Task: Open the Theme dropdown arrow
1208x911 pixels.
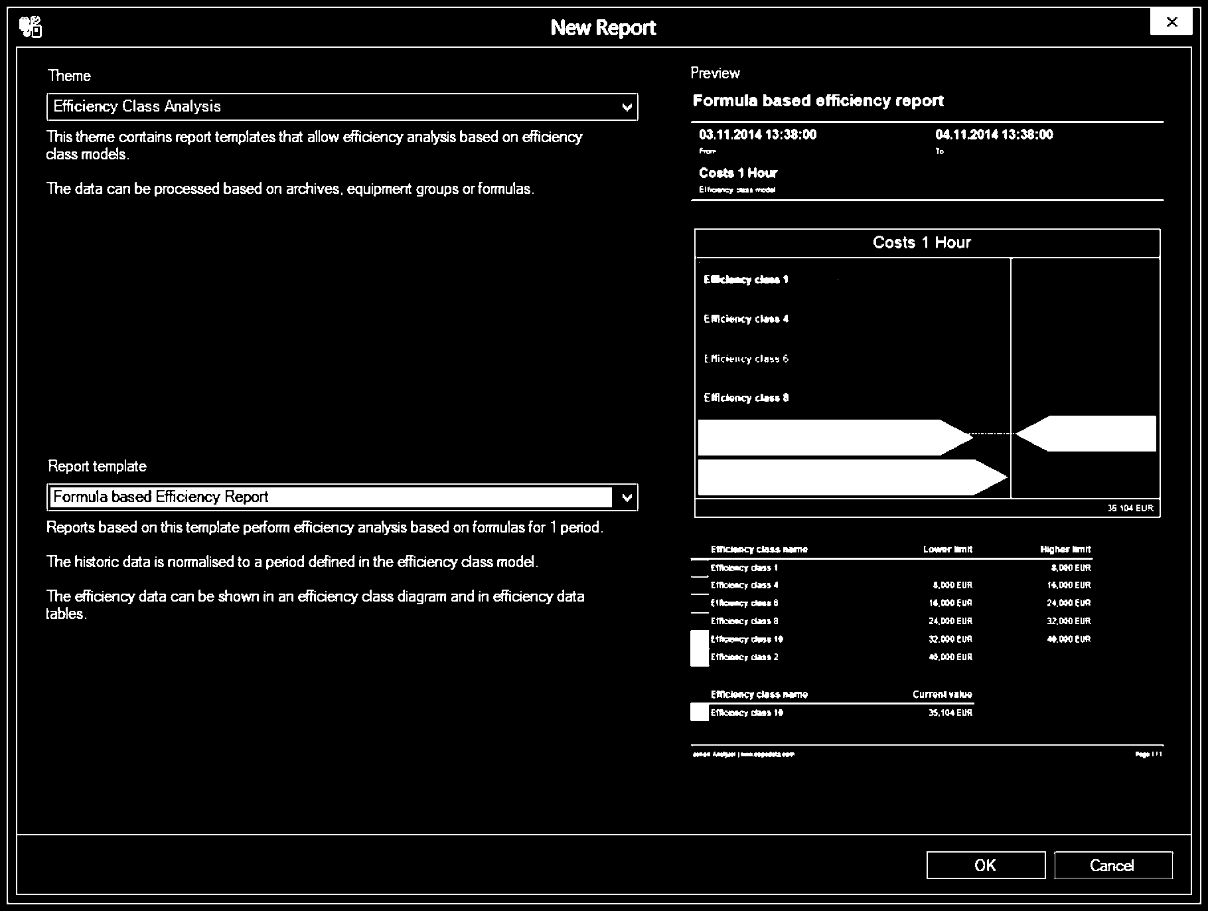Action: tap(627, 107)
